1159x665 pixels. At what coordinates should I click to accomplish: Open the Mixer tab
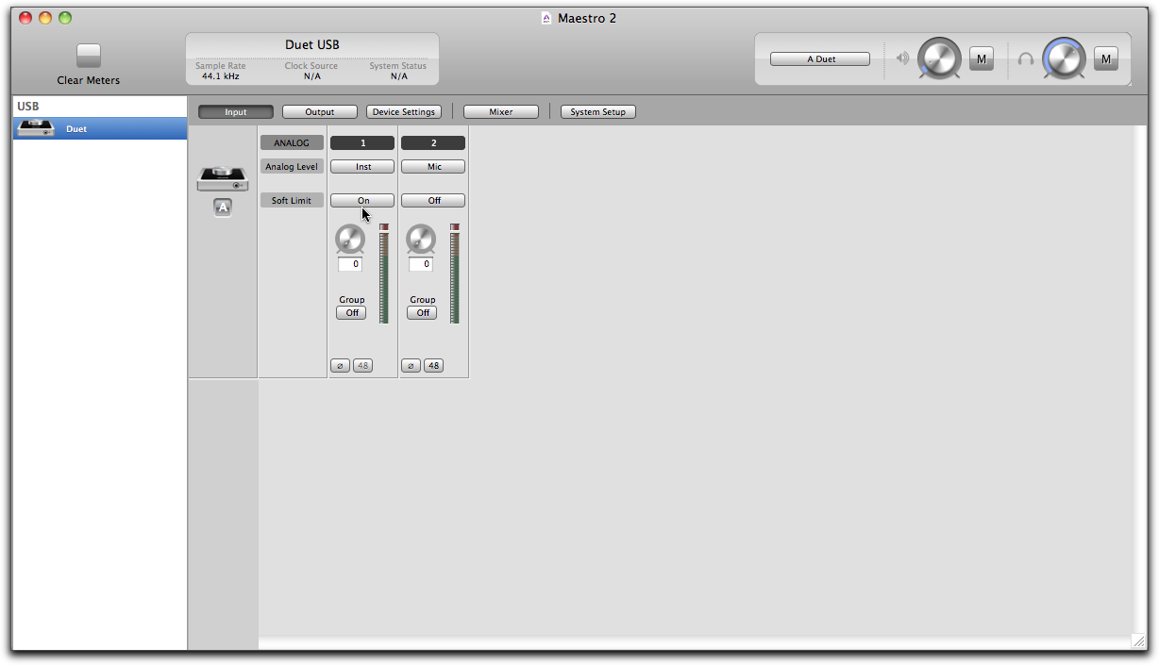coord(501,112)
